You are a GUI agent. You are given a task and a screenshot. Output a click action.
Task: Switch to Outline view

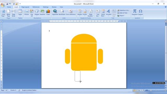tap(141, 90)
